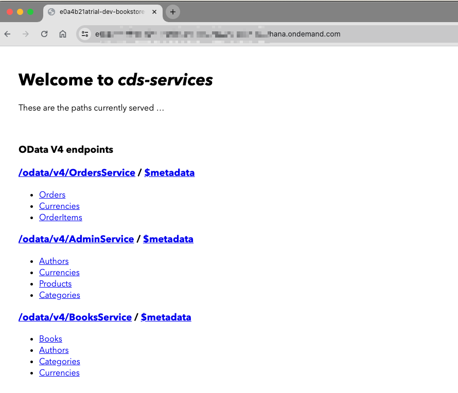Select the e0a4b21atrial-dev-bookstore tab
458x393 pixels.
point(103,13)
